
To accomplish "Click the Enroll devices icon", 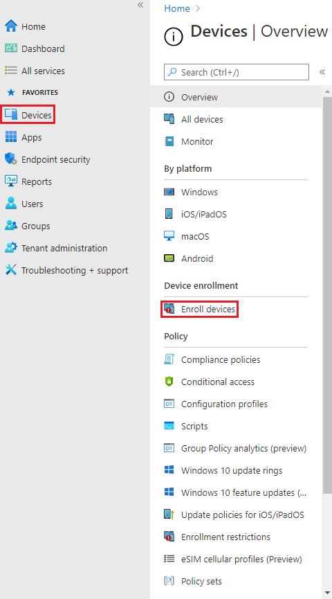I will click(169, 309).
